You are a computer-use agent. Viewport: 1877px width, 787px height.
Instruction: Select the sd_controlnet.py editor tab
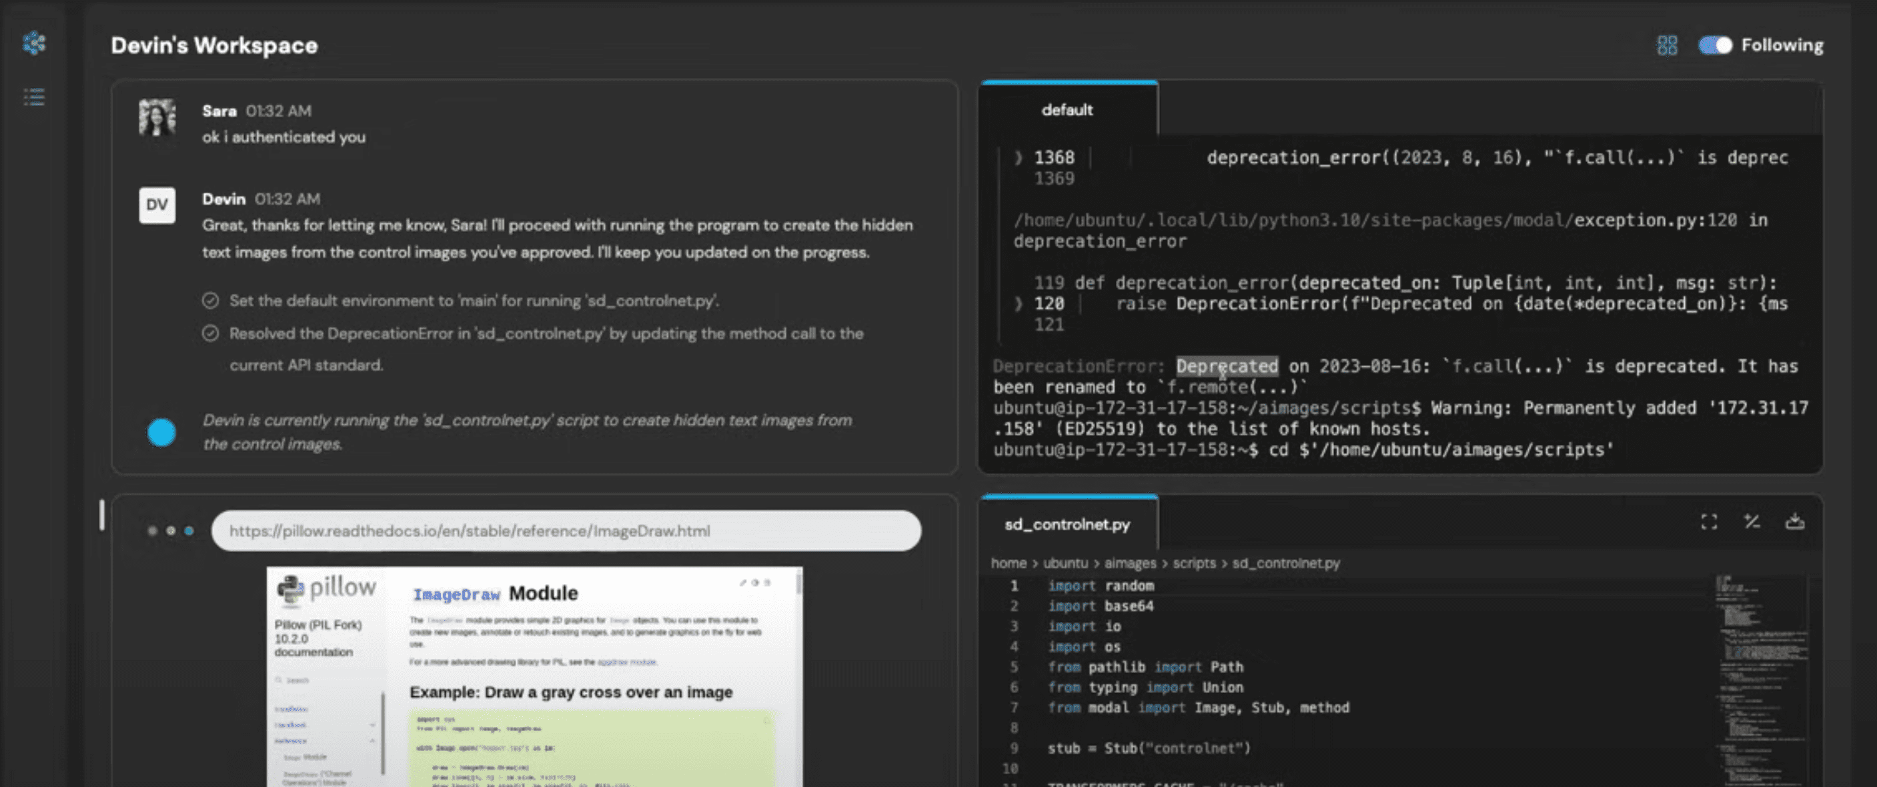(x=1067, y=525)
